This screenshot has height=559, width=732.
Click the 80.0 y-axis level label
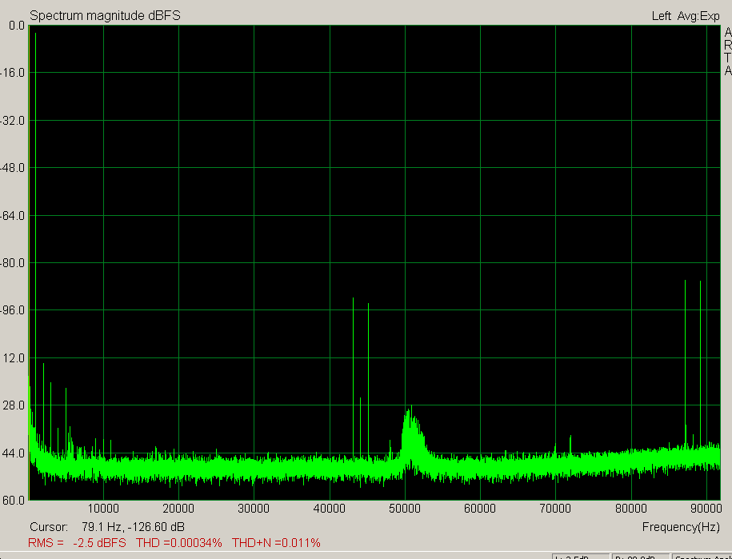13,262
